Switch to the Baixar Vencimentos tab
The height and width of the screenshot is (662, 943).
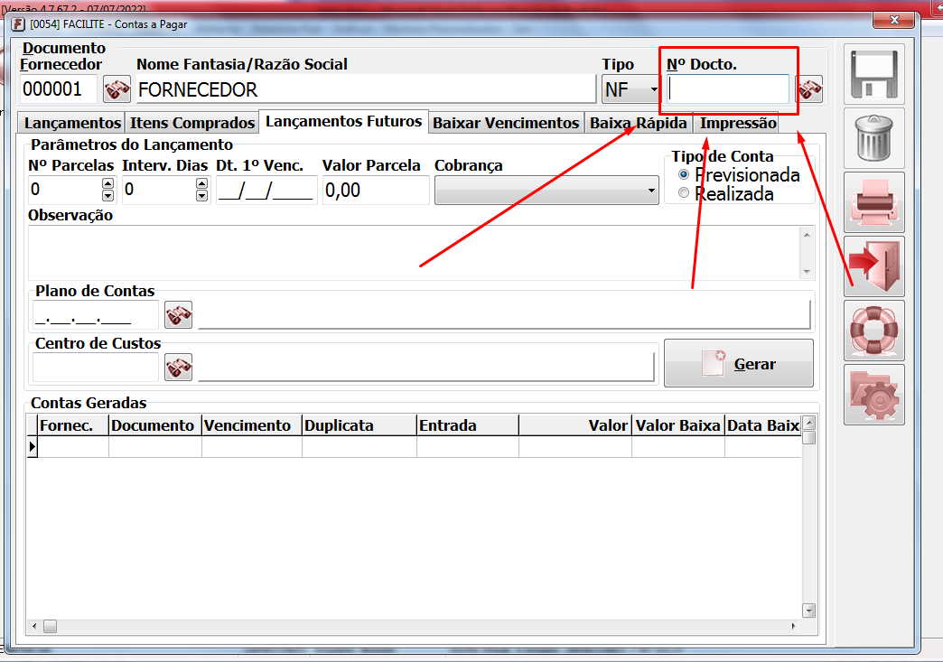tap(506, 123)
